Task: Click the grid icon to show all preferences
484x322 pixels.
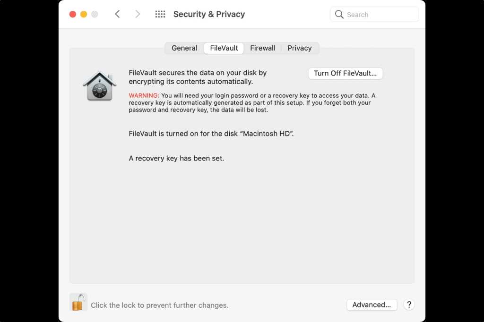Action: coord(160,14)
